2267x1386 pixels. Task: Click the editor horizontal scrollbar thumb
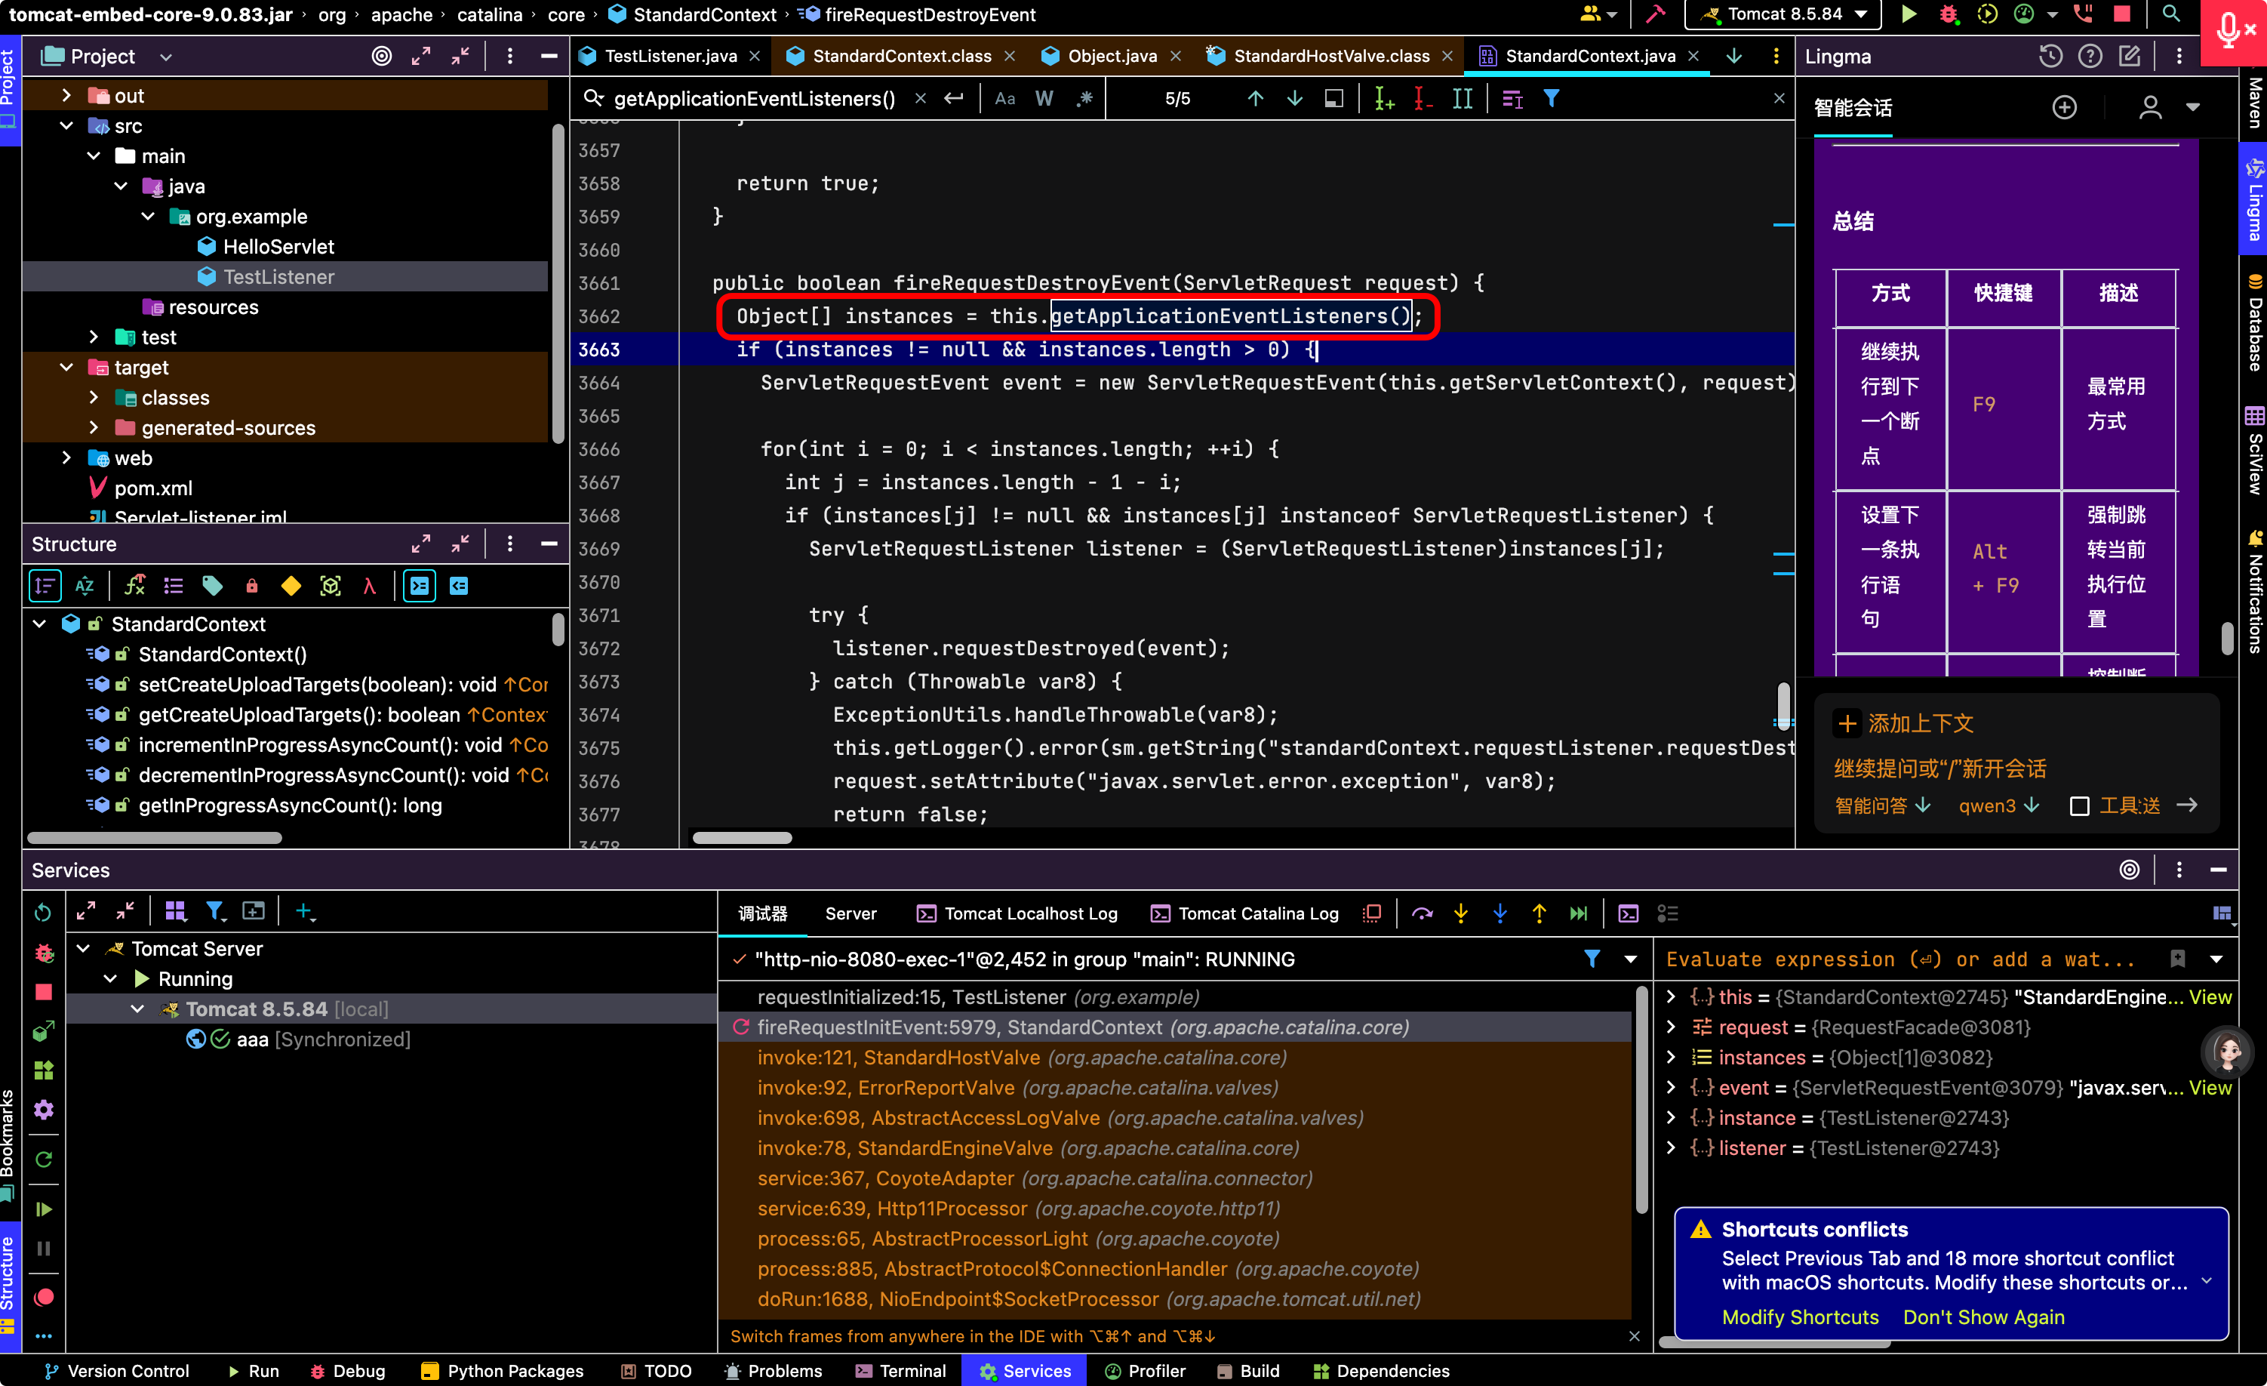tap(742, 837)
